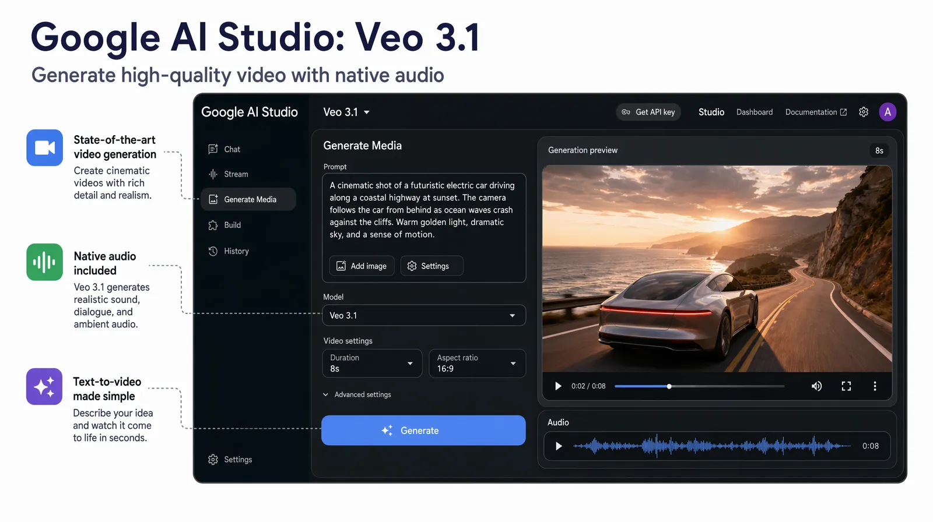Click the Add image button
This screenshot has width=933, height=522.
tap(362, 266)
